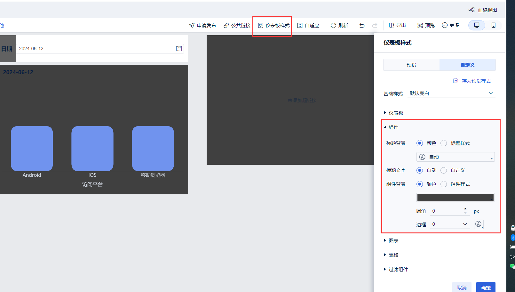Select 标题样式 radio button
The width and height of the screenshot is (515, 292).
[444, 143]
